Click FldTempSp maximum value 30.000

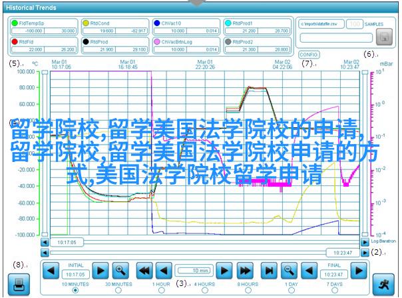coord(61,31)
